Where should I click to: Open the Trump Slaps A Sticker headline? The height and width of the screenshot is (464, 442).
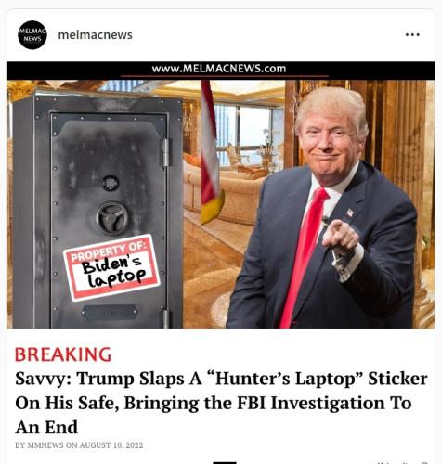pos(221,403)
